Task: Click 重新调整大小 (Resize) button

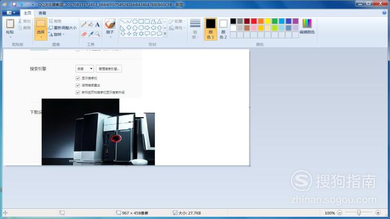Action: pyautogui.click(x=63, y=28)
